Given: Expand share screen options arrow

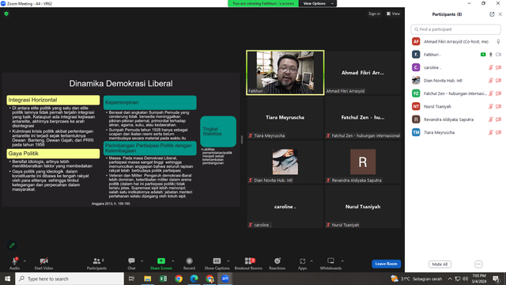Looking at the screenshot, I should click(172, 260).
